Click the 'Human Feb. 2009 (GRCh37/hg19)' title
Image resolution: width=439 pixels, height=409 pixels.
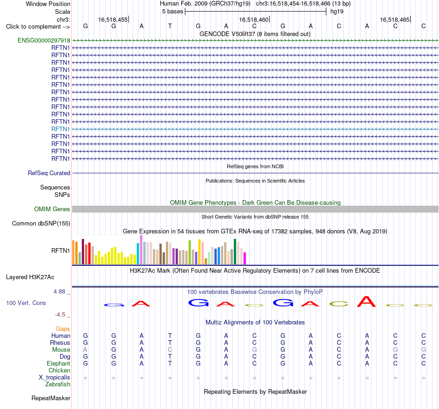coord(205,4)
